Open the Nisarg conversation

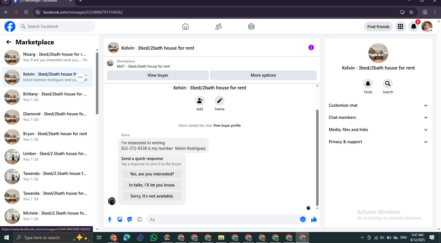point(47,57)
